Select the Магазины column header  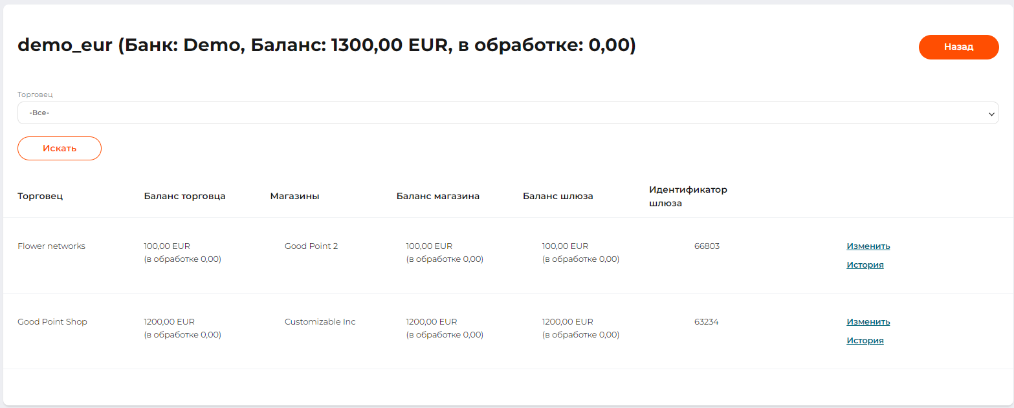click(x=294, y=197)
